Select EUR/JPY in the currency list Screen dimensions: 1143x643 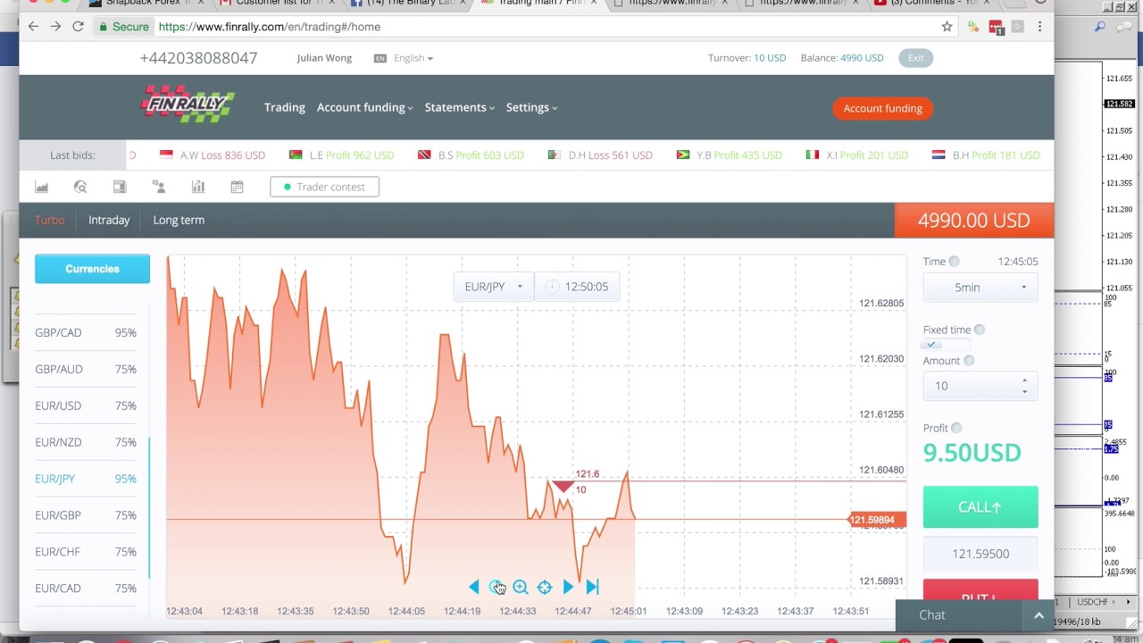tap(86, 479)
